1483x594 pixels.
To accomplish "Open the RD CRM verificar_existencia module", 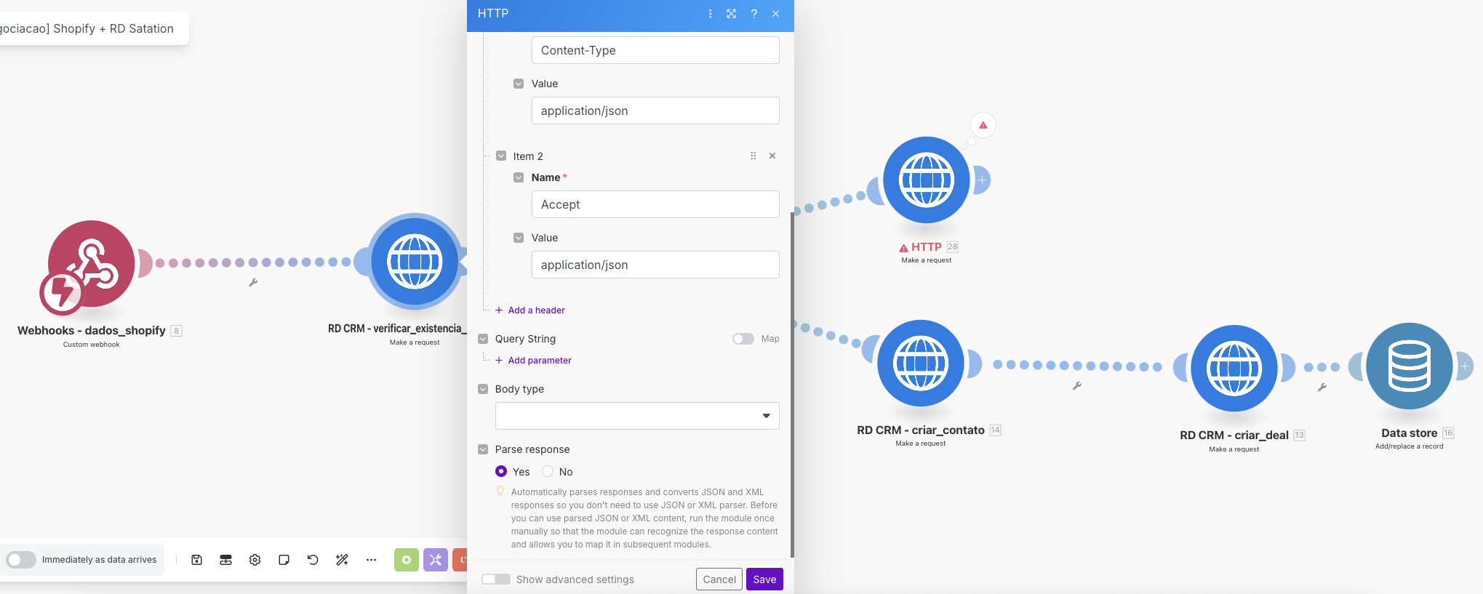I will click(415, 262).
